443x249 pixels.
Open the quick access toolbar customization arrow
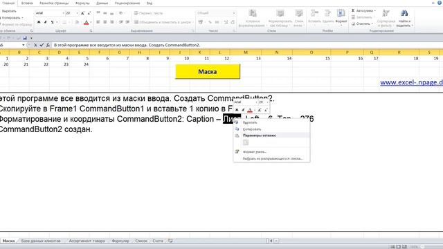click(31, 38)
